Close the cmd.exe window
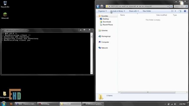The image size is (189, 106). [x=89, y=30]
